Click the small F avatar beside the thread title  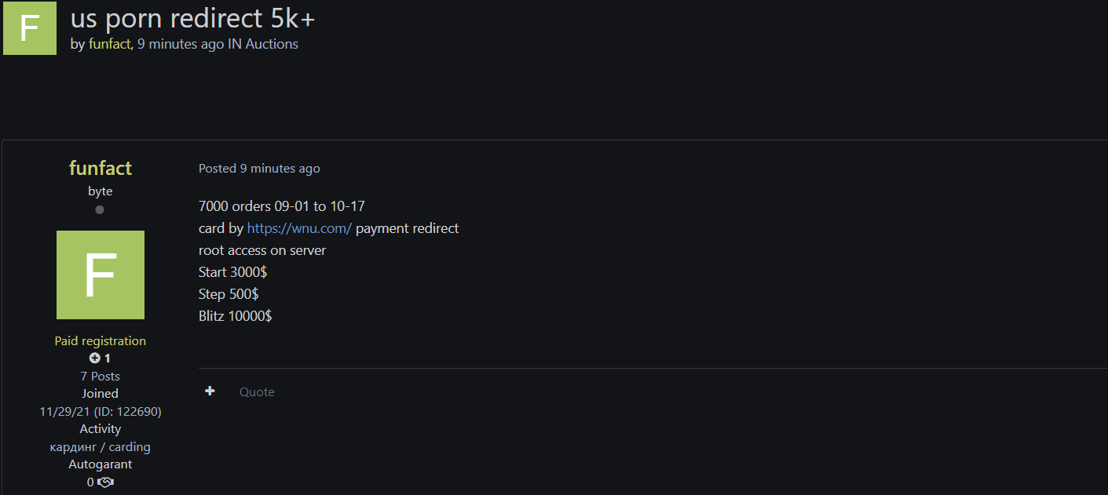tap(30, 28)
